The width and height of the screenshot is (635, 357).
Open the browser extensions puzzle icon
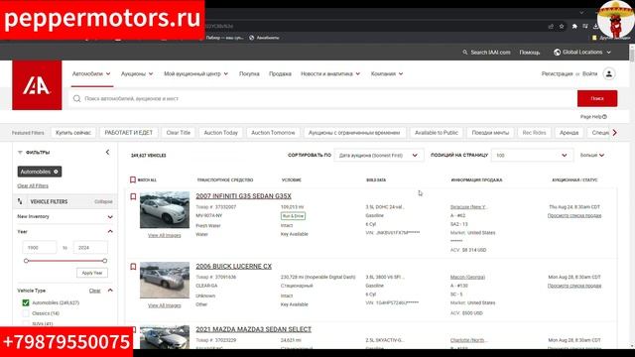pos(574,27)
